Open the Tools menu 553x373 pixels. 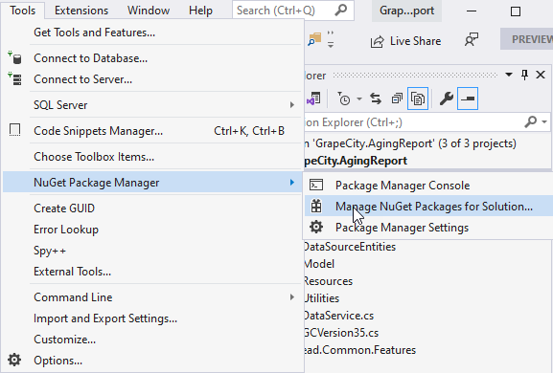[23, 11]
